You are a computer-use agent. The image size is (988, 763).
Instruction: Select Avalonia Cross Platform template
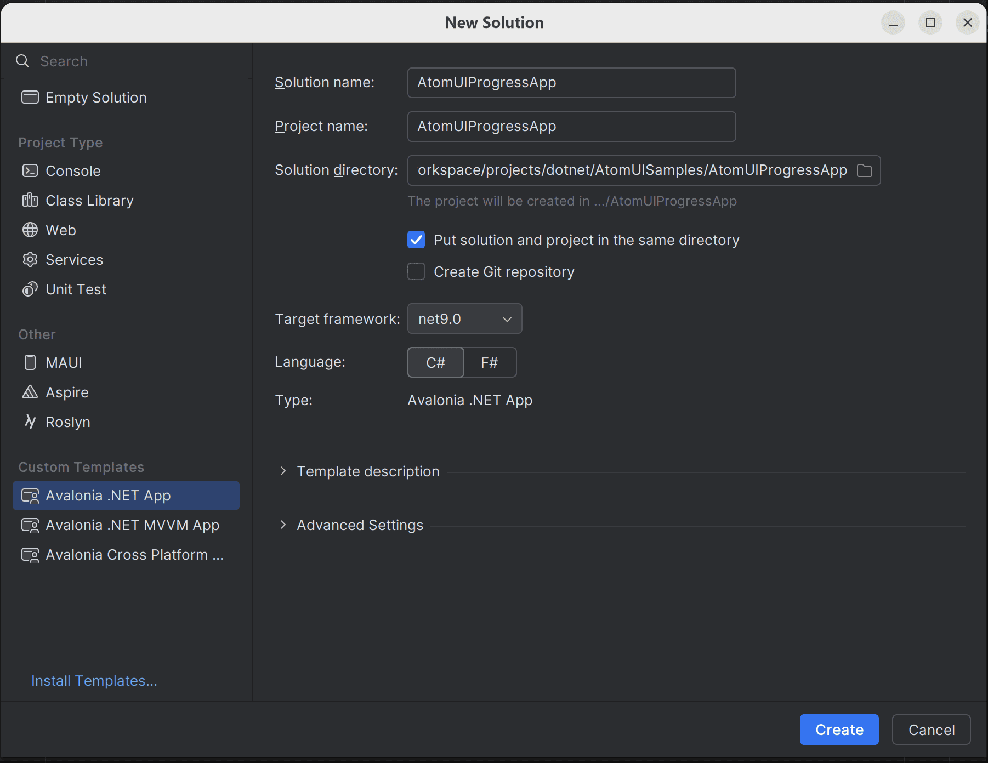(x=126, y=555)
